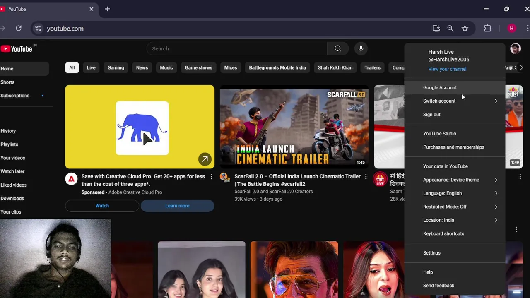Select Battlegrounds Mobile India chip
The width and height of the screenshot is (530, 298).
[277, 67]
